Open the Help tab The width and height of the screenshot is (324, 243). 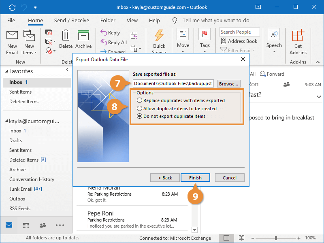154,21
